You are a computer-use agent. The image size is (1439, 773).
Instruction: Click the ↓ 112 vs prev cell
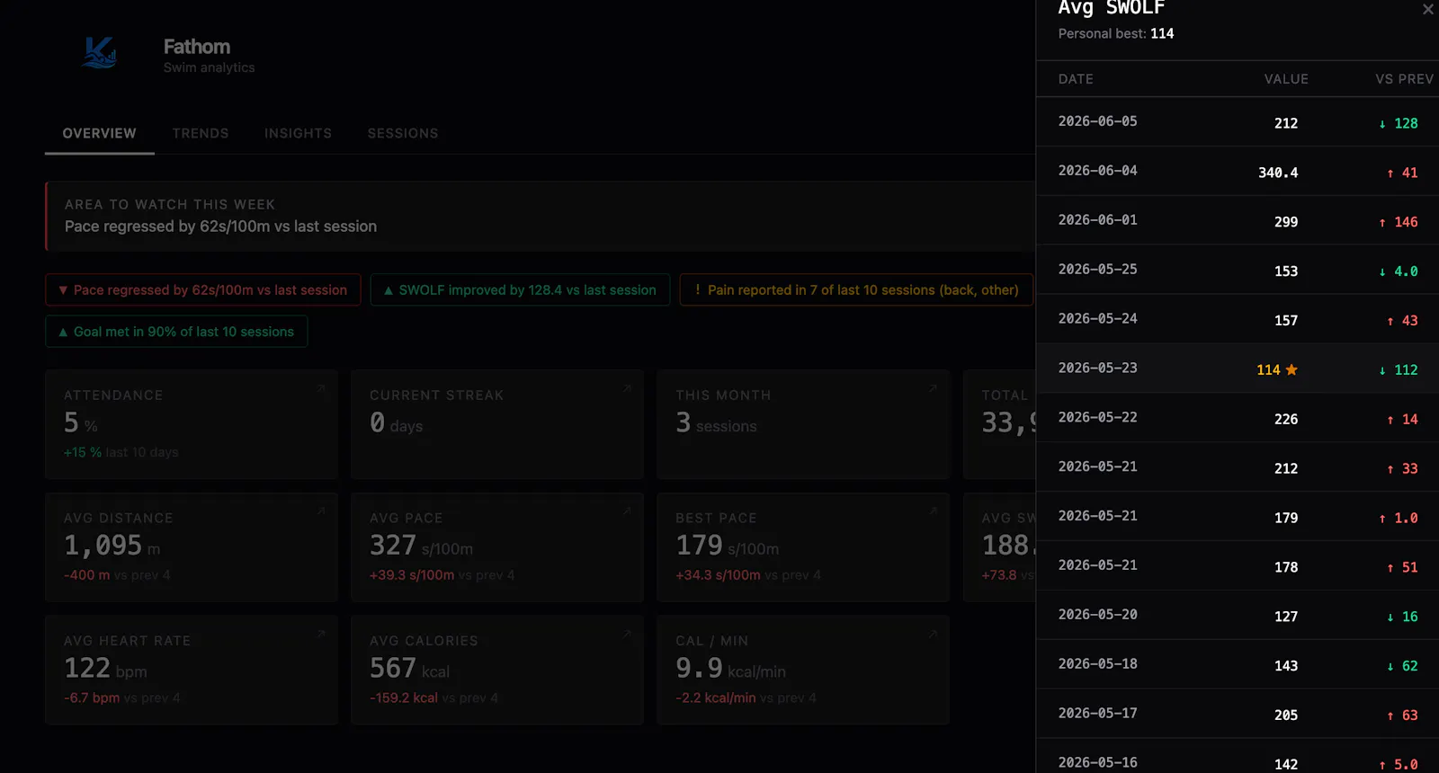click(1399, 370)
